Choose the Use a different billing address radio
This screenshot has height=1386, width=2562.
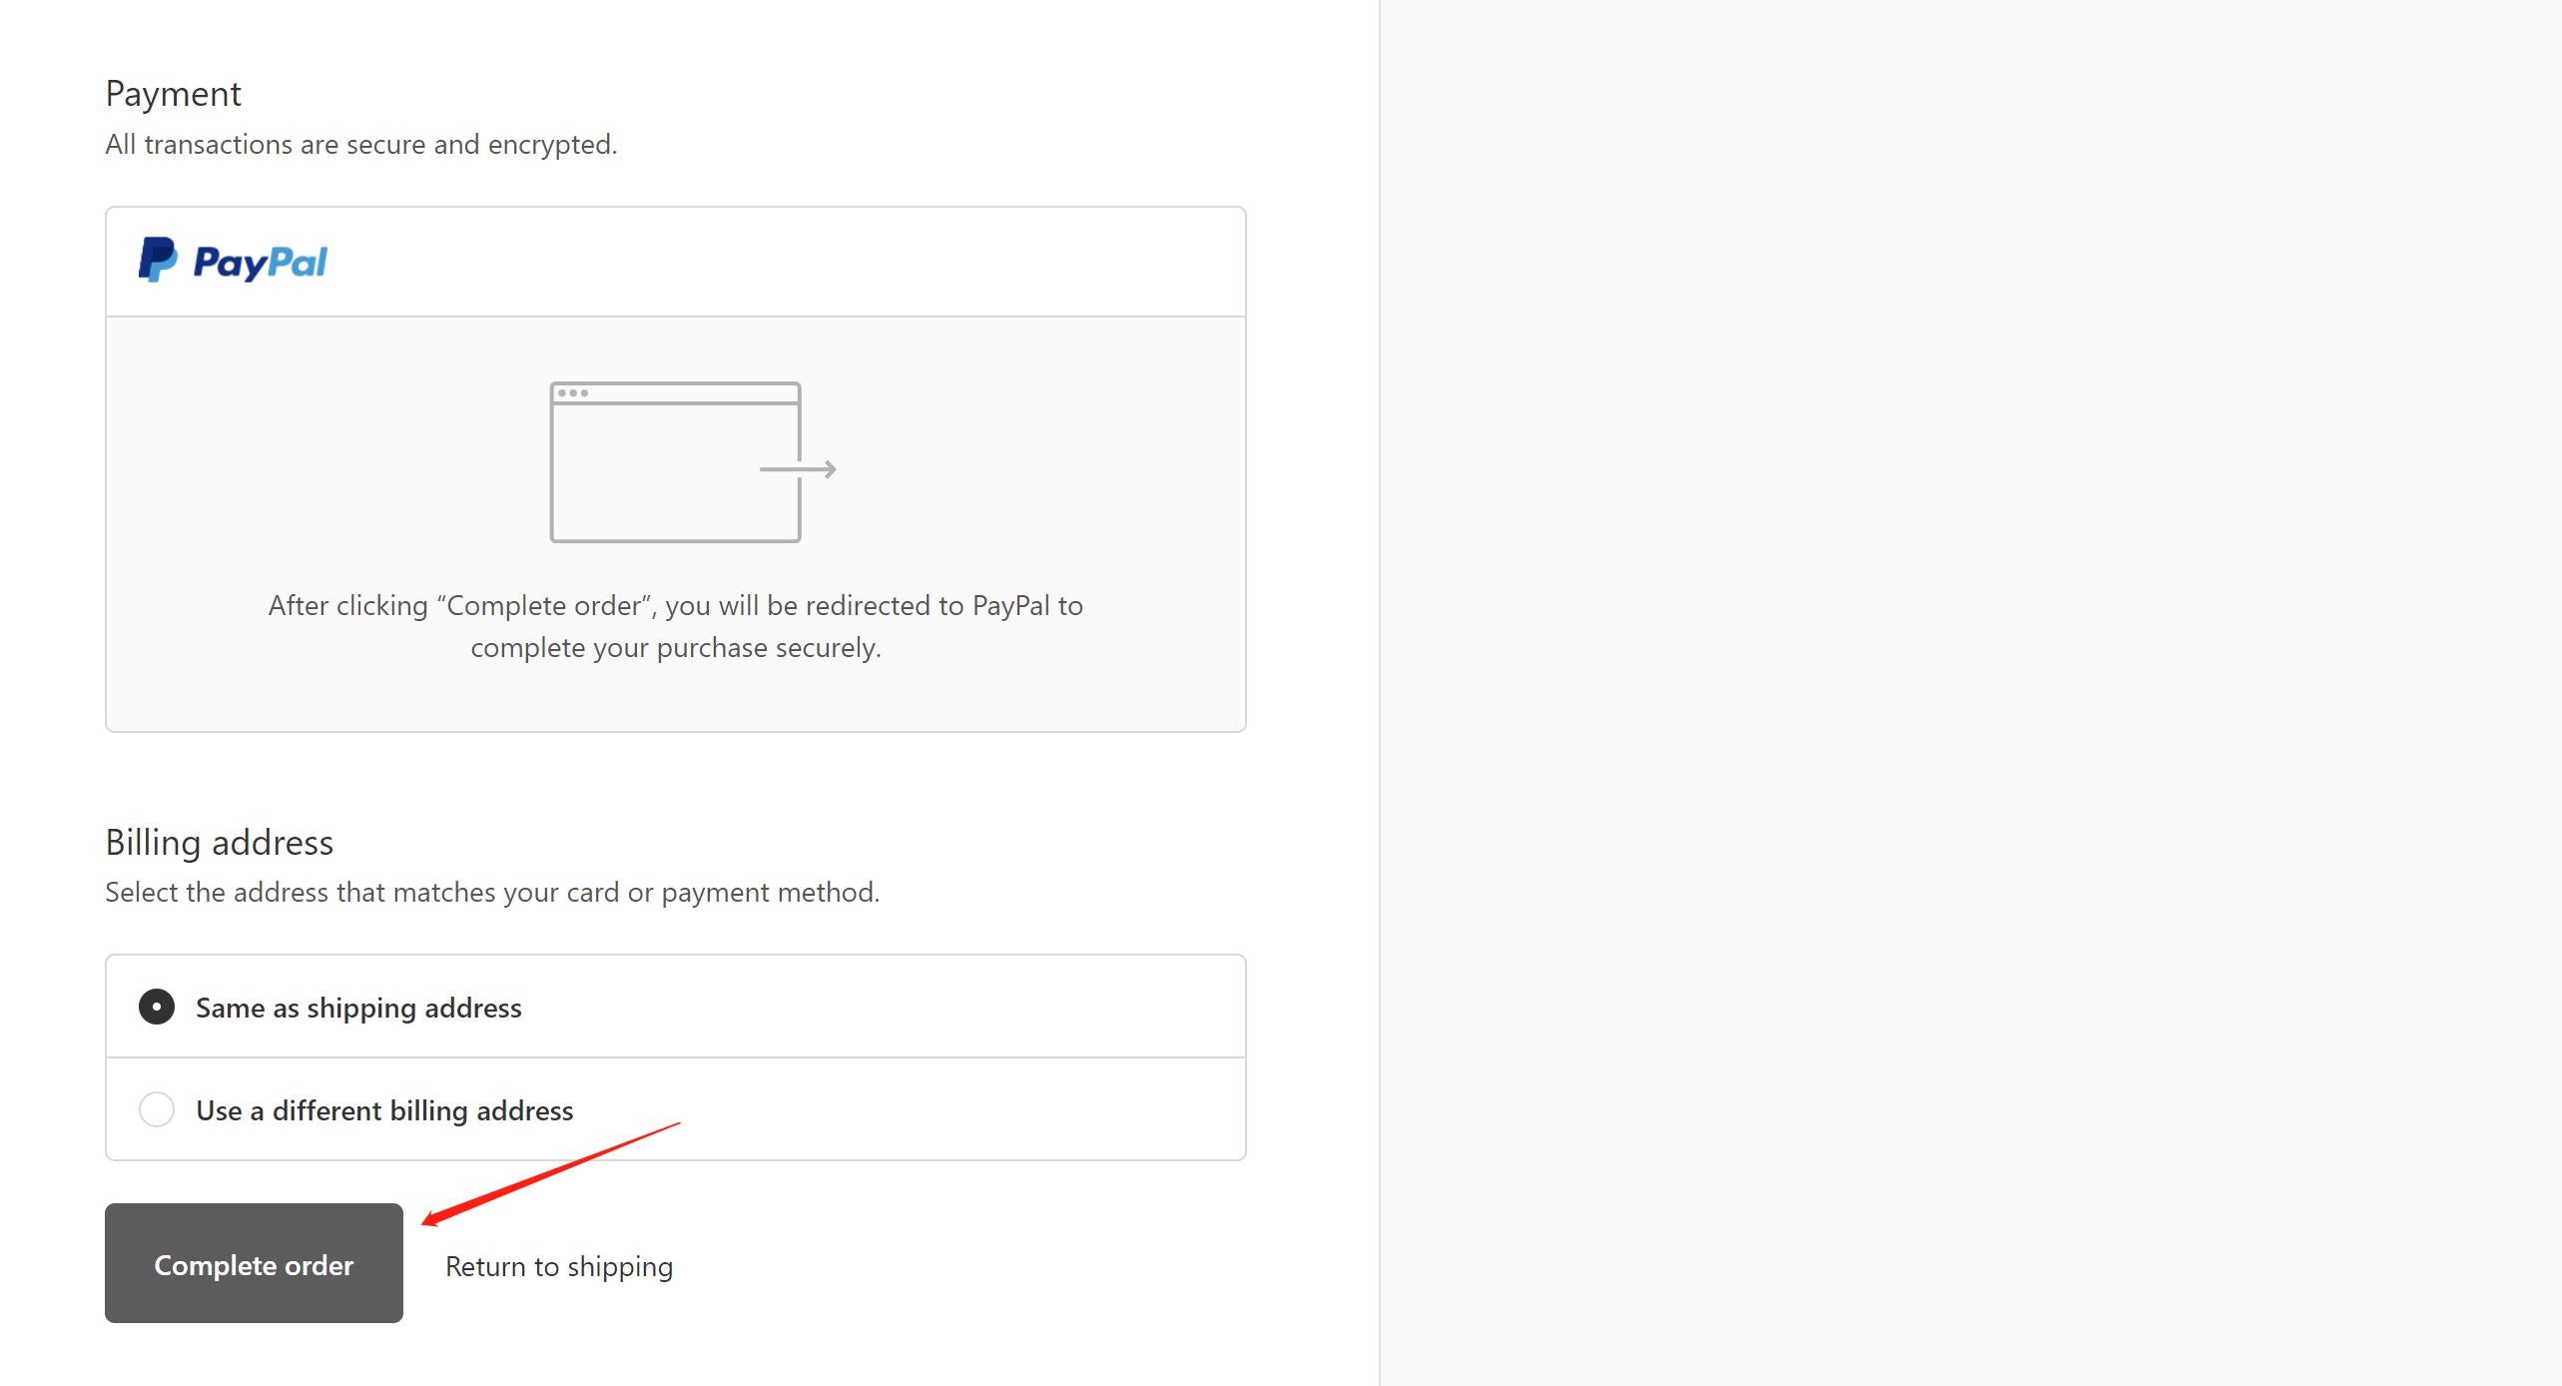click(157, 1109)
